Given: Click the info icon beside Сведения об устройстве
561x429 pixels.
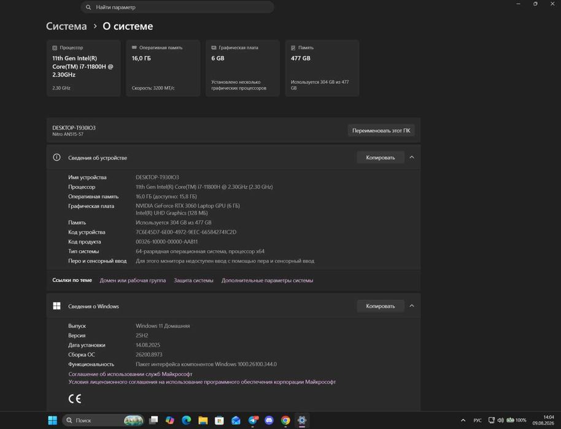Looking at the screenshot, I should point(56,158).
